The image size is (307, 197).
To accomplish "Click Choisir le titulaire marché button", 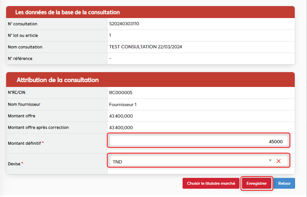I will 211,183.
